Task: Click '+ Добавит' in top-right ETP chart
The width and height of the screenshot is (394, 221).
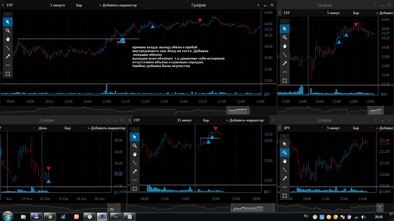Action: coord(385,13)
